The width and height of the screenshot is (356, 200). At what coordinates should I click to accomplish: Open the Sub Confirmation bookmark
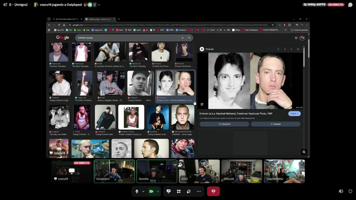tap(250, 30)
